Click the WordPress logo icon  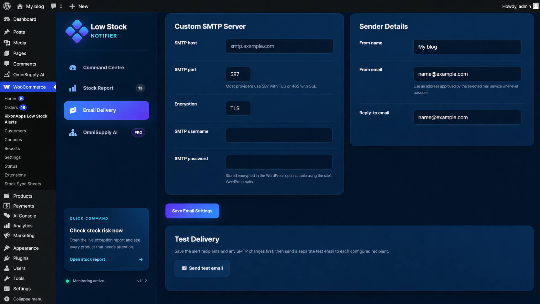7,6
